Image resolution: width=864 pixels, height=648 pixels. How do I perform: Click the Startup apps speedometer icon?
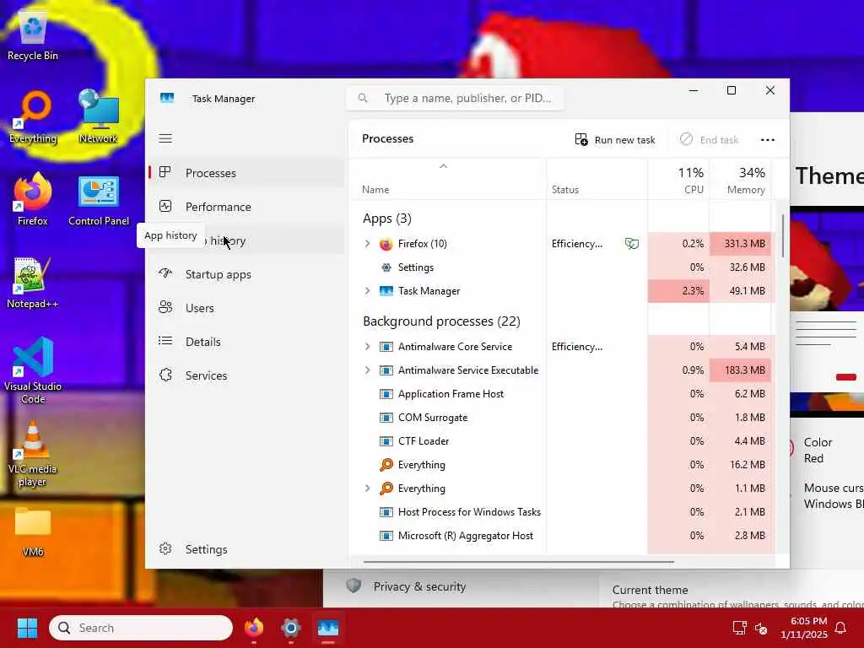pyautogui.click(x=165, y=273)
